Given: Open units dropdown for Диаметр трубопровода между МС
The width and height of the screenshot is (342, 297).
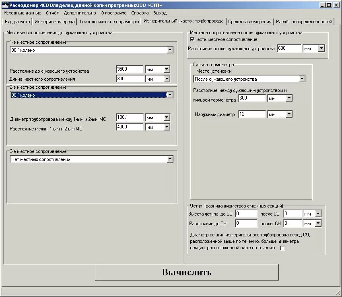Looking at the screenshot, I should 167,118.
